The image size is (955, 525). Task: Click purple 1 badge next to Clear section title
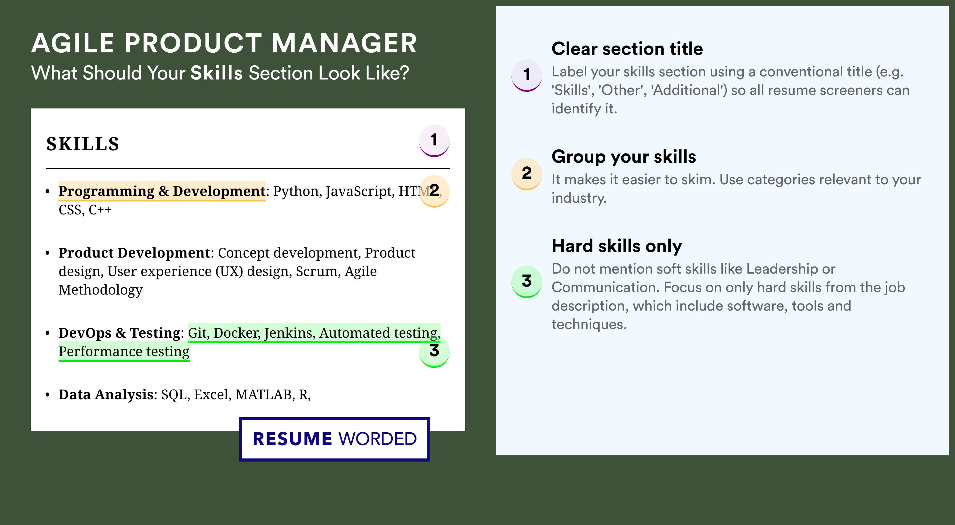tap(527, 75)
